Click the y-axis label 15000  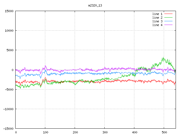9,11
